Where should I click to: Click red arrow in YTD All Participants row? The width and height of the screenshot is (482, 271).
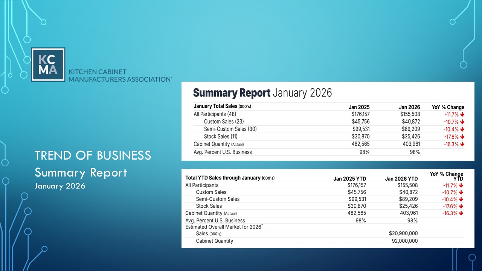coord(461,186)
